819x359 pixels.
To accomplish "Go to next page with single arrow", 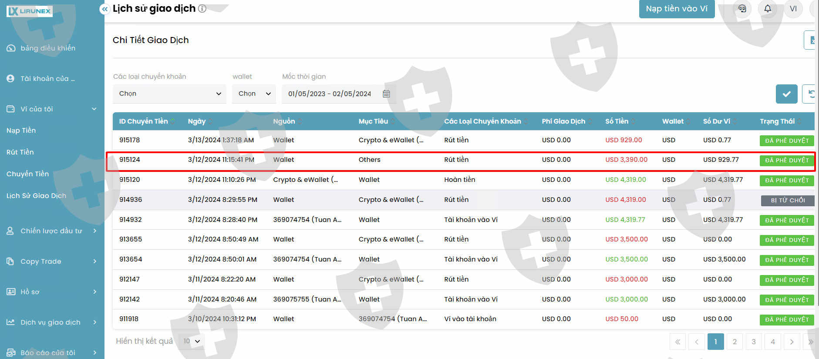I will click(792, 342).
